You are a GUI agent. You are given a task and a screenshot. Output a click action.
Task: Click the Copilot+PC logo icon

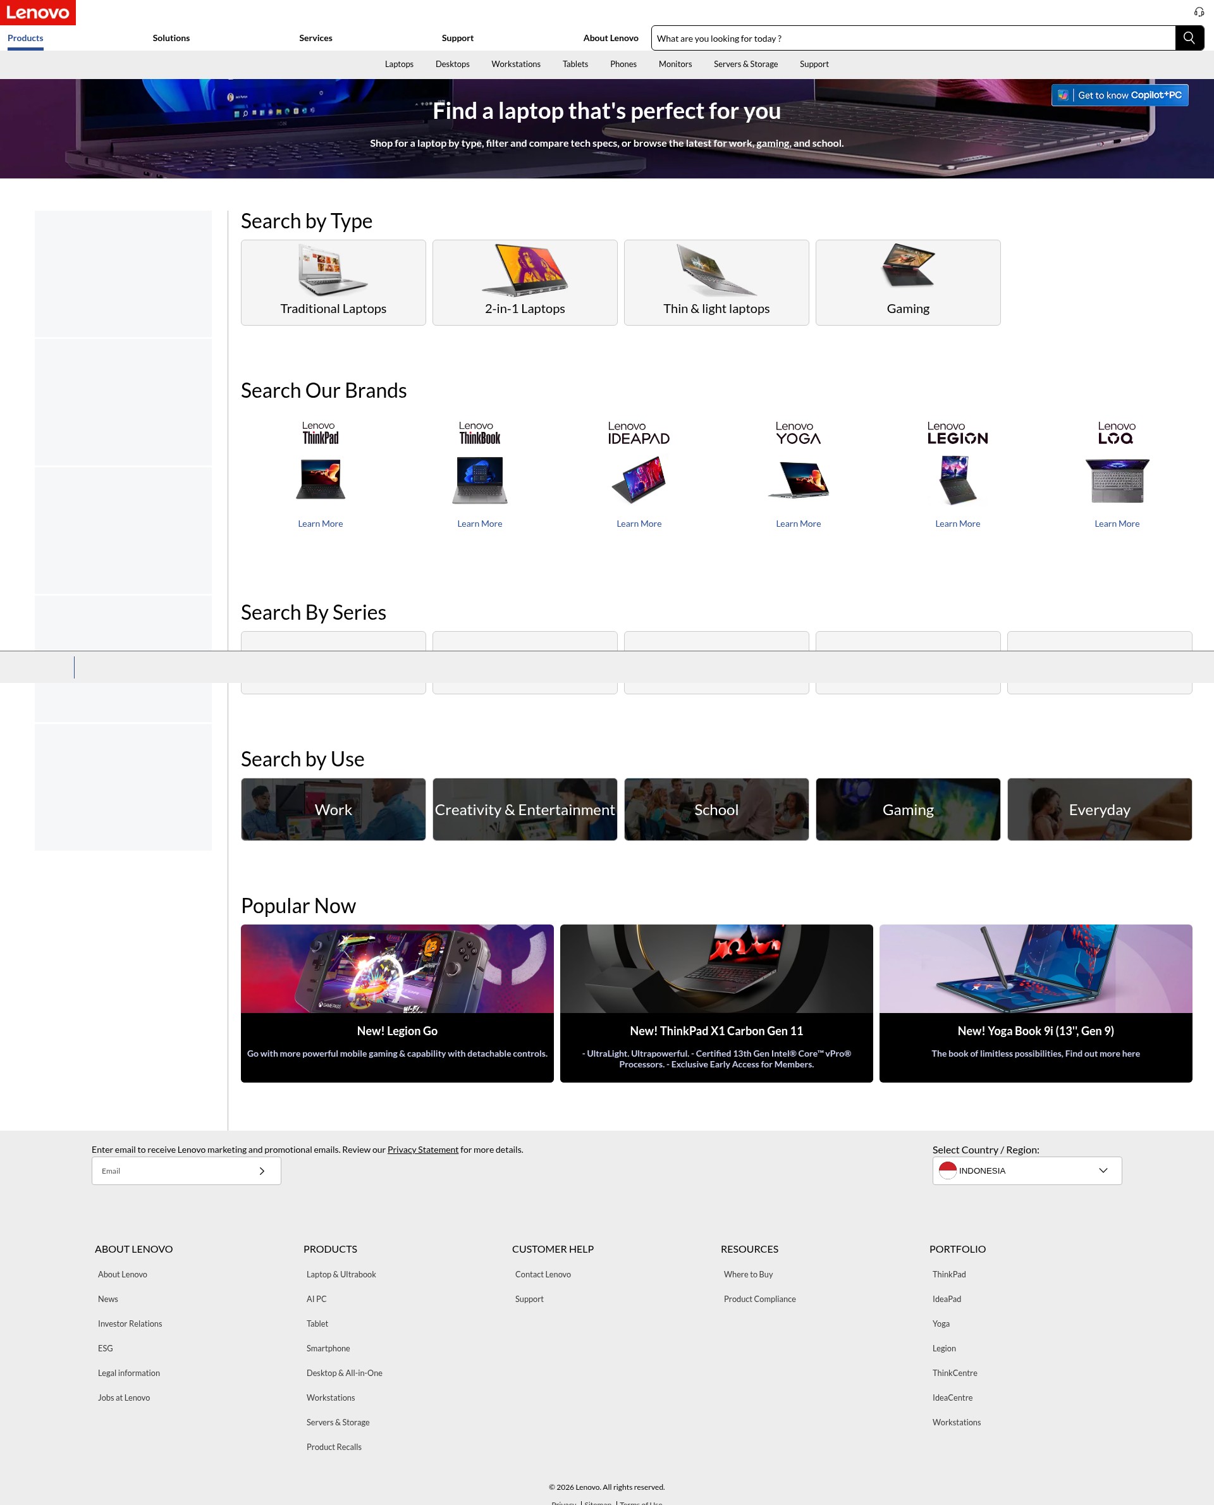pos(1062,95)
